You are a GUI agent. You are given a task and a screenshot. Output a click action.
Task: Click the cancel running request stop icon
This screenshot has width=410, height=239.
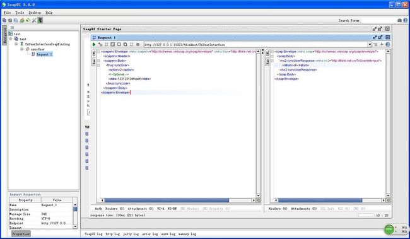point(138,45)
